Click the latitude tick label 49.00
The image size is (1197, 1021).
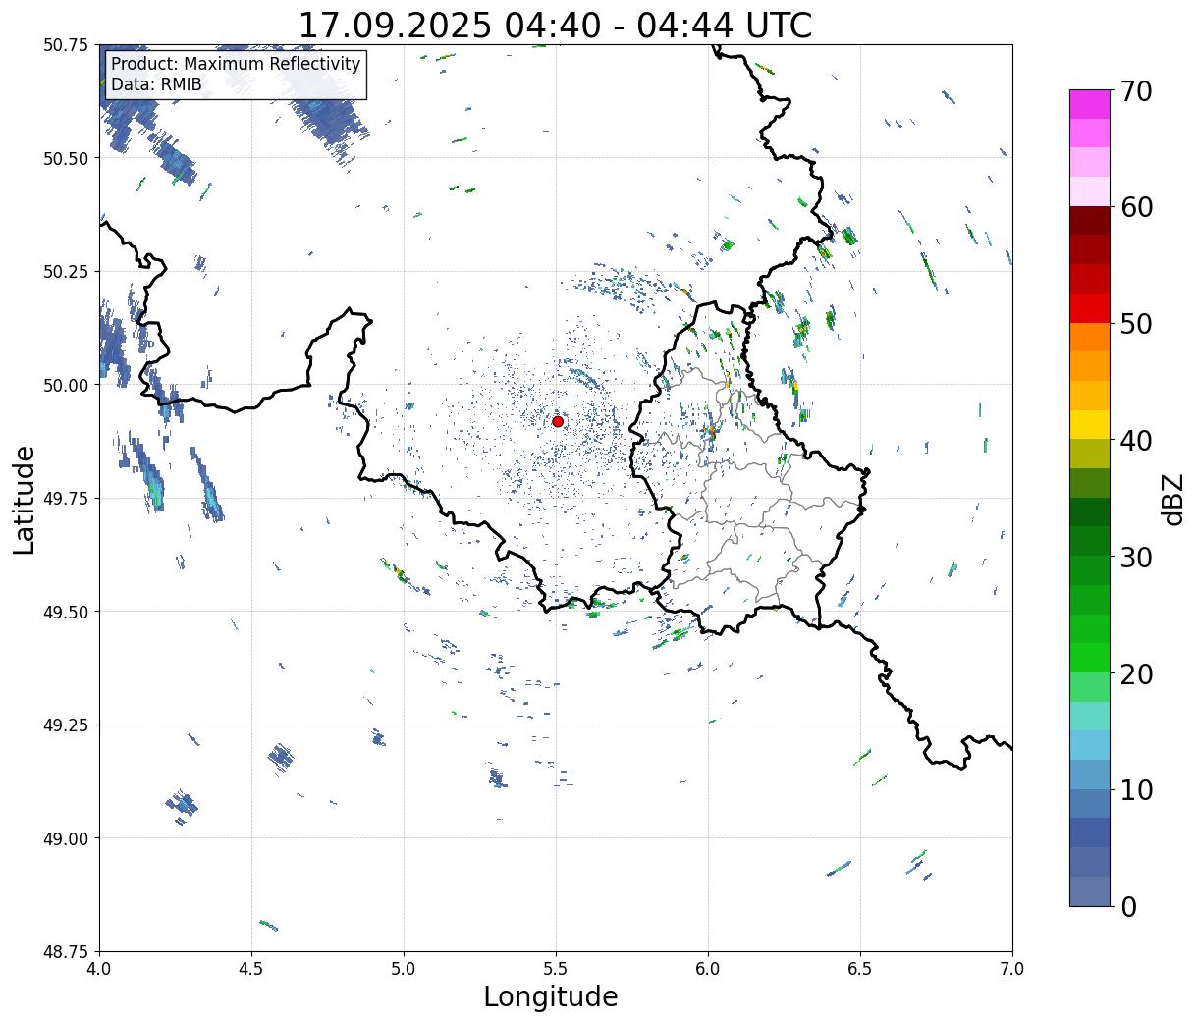click(66, 838)
